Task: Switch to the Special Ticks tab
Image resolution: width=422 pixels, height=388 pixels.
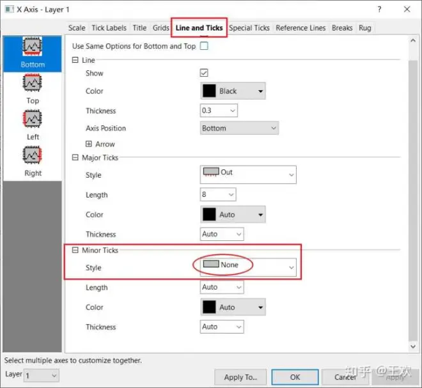Action: [x=249, y=27]
